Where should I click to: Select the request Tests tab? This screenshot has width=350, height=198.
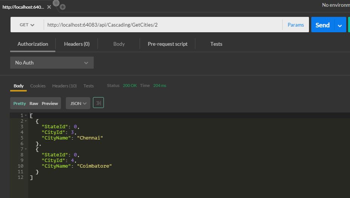pos(216,44)
